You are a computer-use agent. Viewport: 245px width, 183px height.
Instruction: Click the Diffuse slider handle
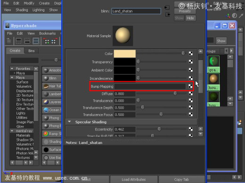tap(175, 93)
